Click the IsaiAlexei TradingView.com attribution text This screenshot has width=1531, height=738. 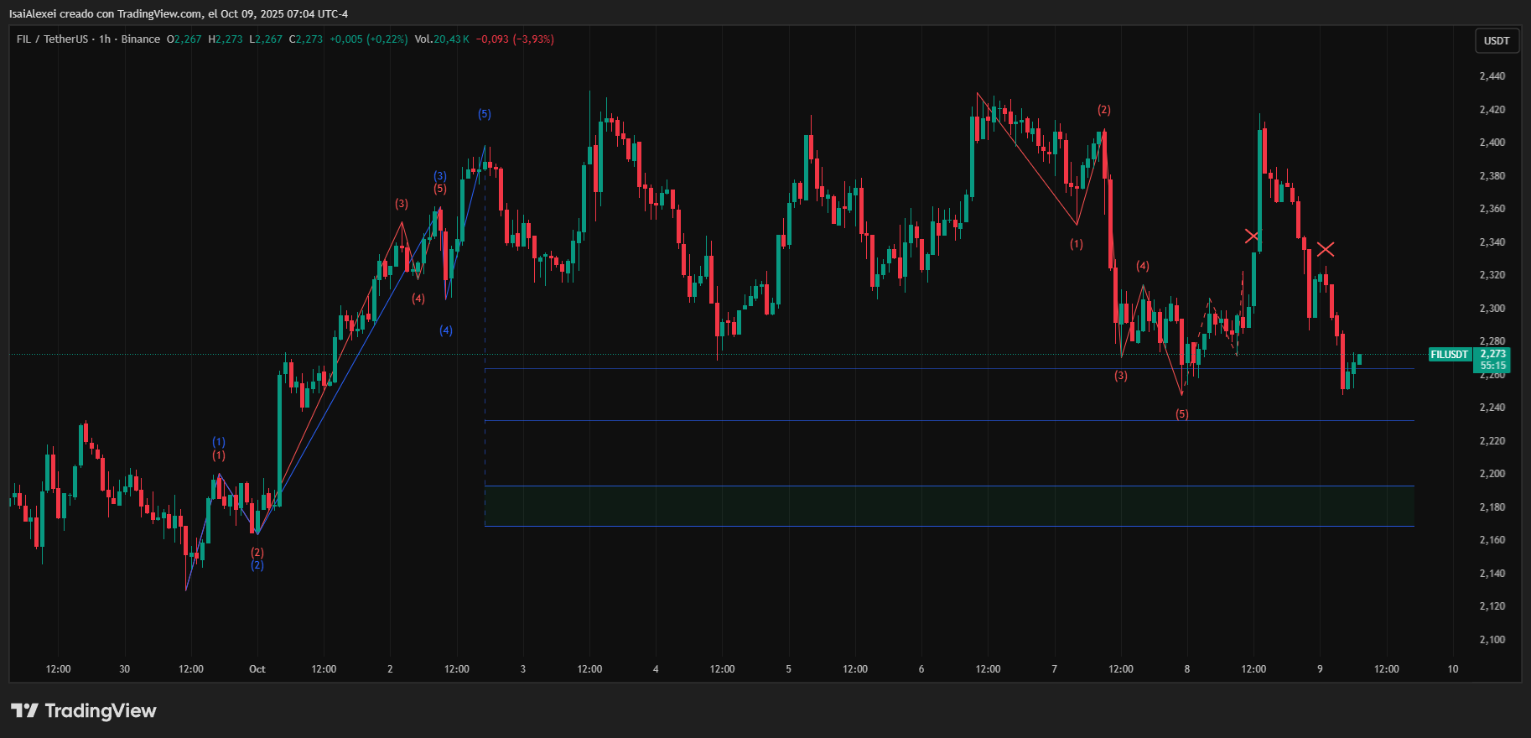point(178,13)
